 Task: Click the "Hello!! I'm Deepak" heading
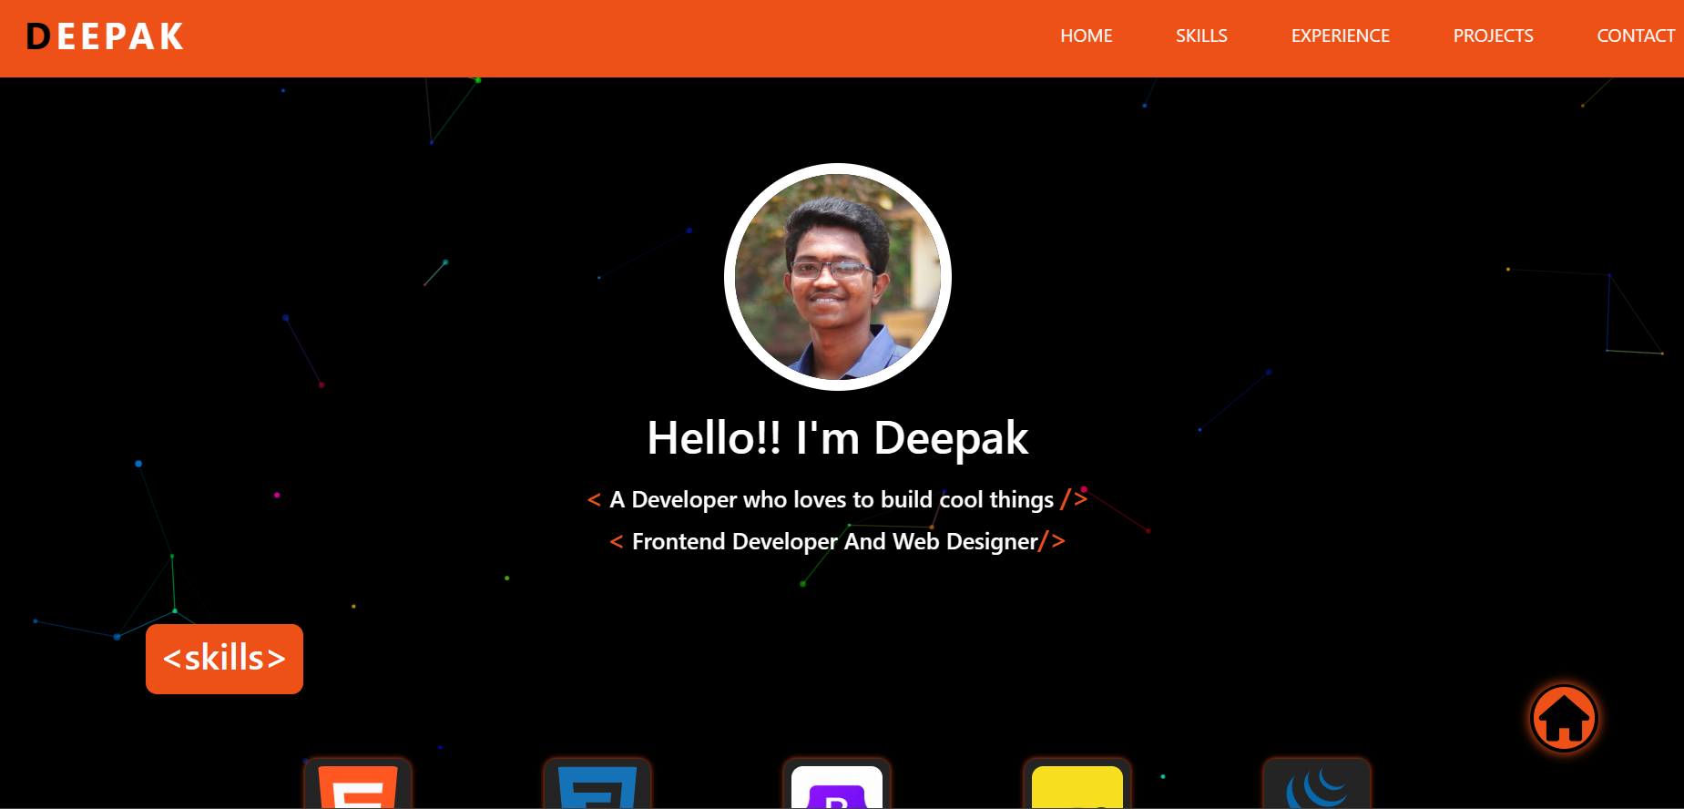(x=838, y=438)
